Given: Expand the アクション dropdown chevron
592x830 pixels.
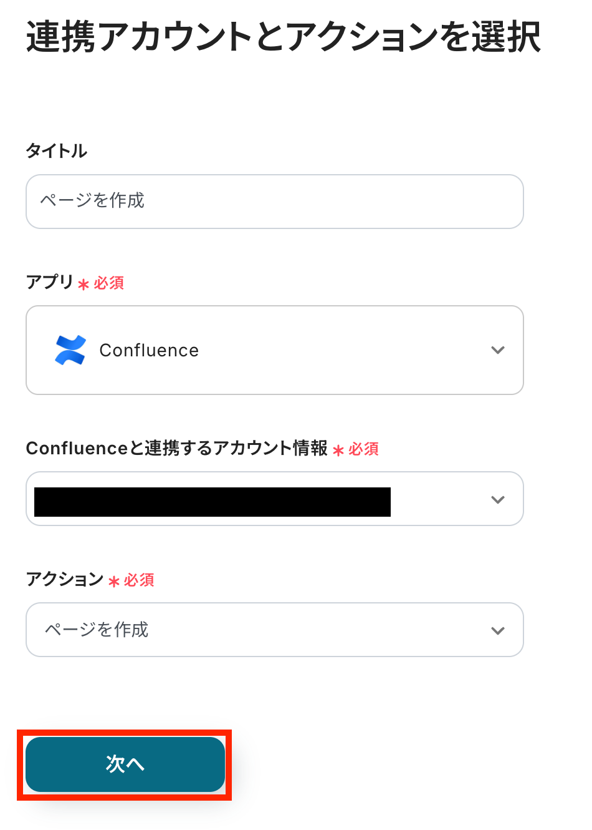Looking at the screenshot, I should [497, 630].
